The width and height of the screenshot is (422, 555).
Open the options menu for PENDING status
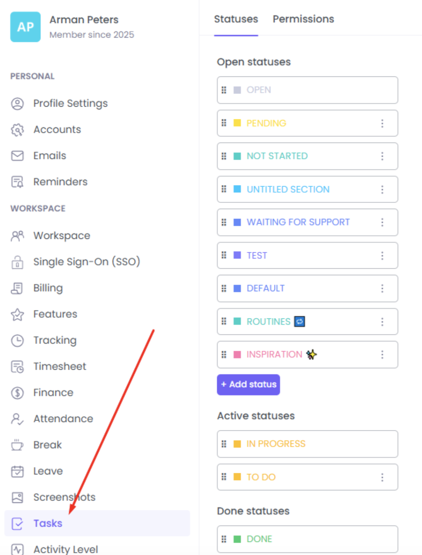click(382, 123)
